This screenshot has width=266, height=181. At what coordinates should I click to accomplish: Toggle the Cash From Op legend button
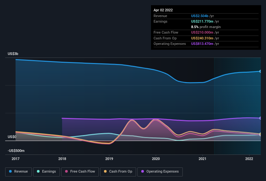pos(118,172)
